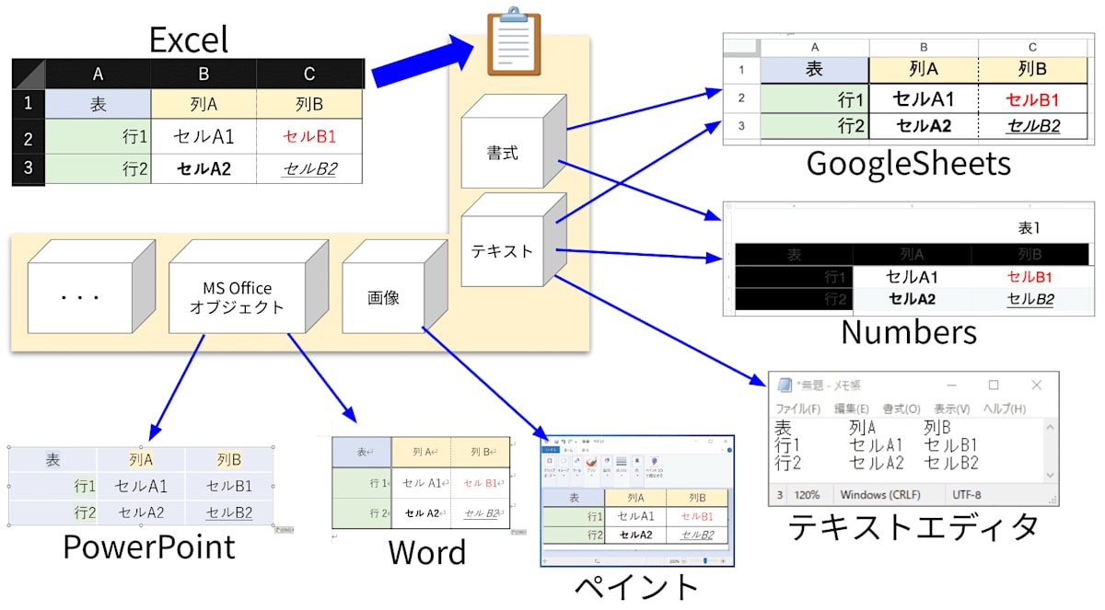This screenshot has width=1105, height=610.
Task: Select column C header in the Excel sheet
Action: [309, 74]
